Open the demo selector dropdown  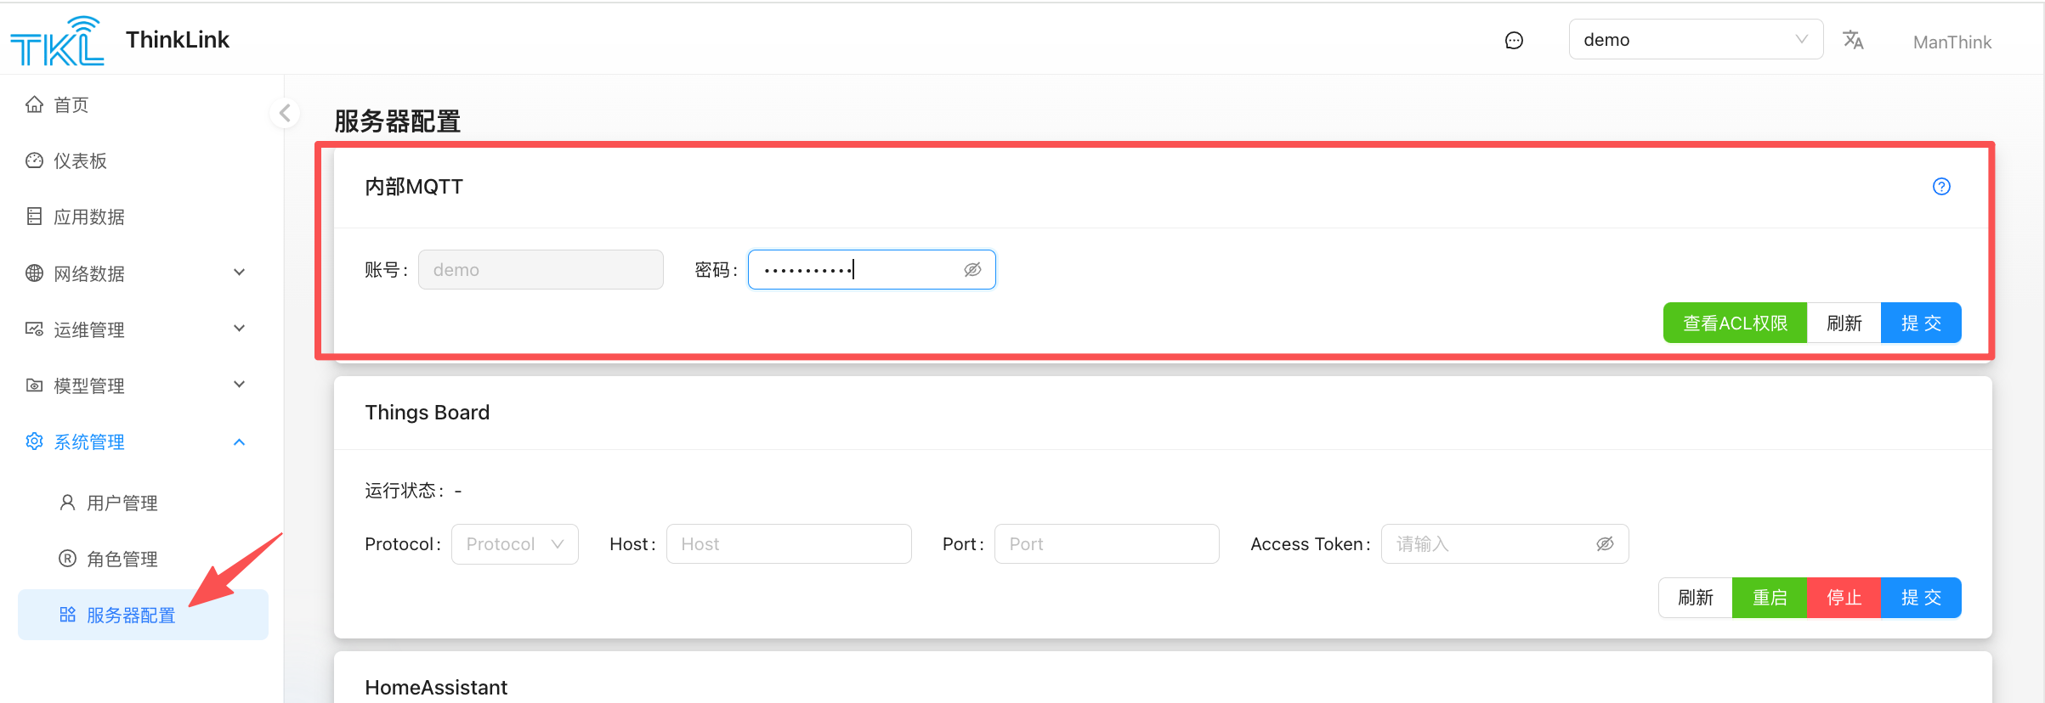[1695, 40]
